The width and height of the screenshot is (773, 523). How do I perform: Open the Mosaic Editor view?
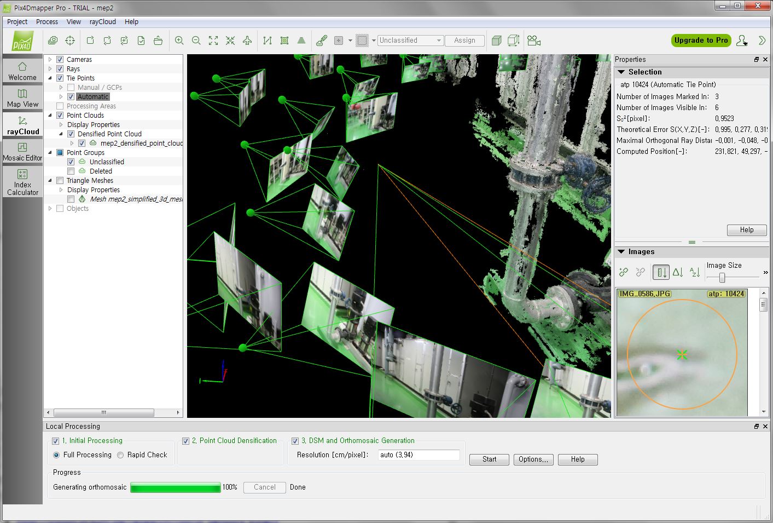pos(22,152)
